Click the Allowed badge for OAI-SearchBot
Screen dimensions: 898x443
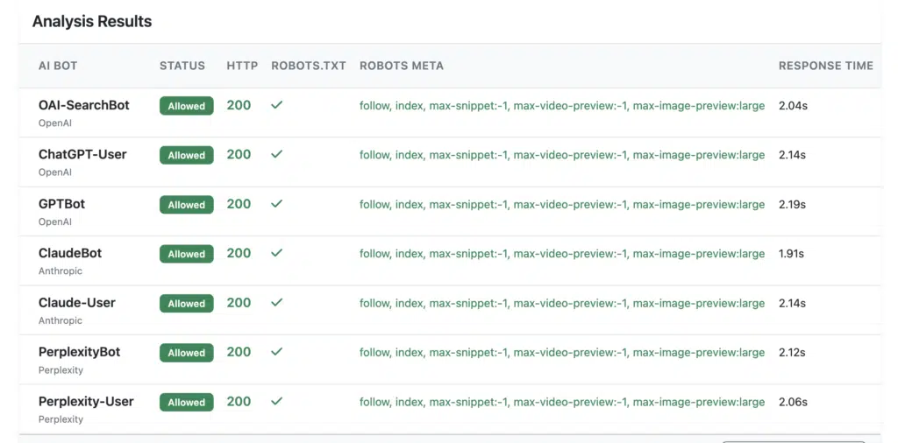click(186, 106)
